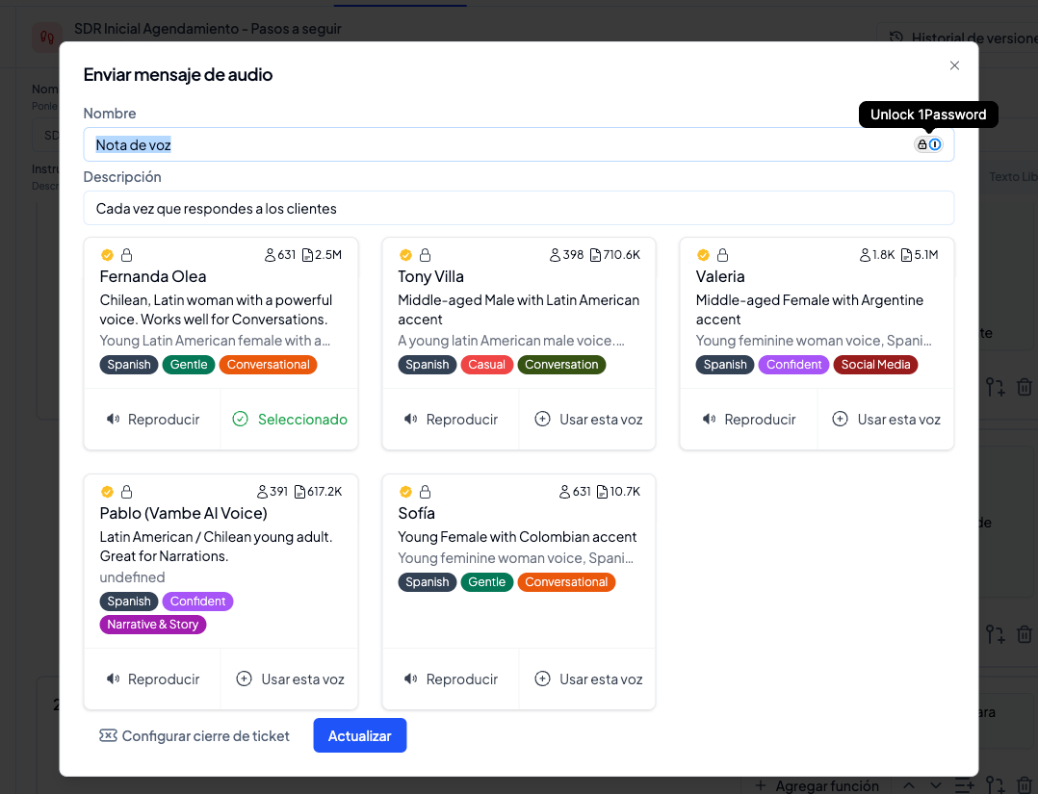The width and height of the screenshot is (1038, 794).
Task: Play Sofía voice preview
Action: click(451, 679)
